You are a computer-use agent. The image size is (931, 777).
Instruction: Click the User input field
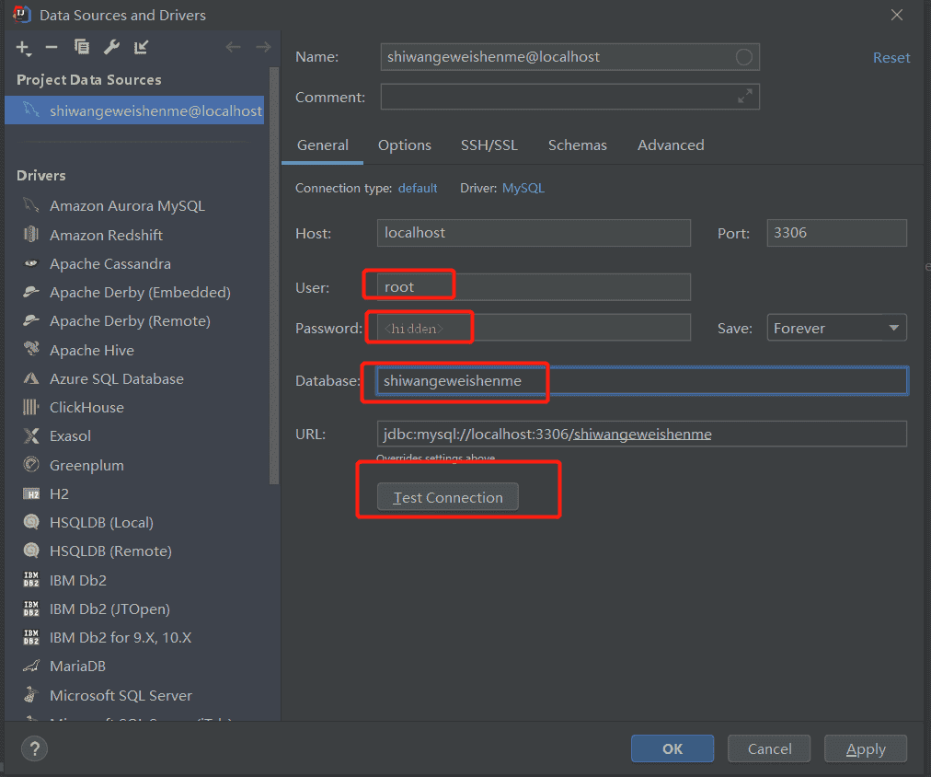tap(534, 287)
